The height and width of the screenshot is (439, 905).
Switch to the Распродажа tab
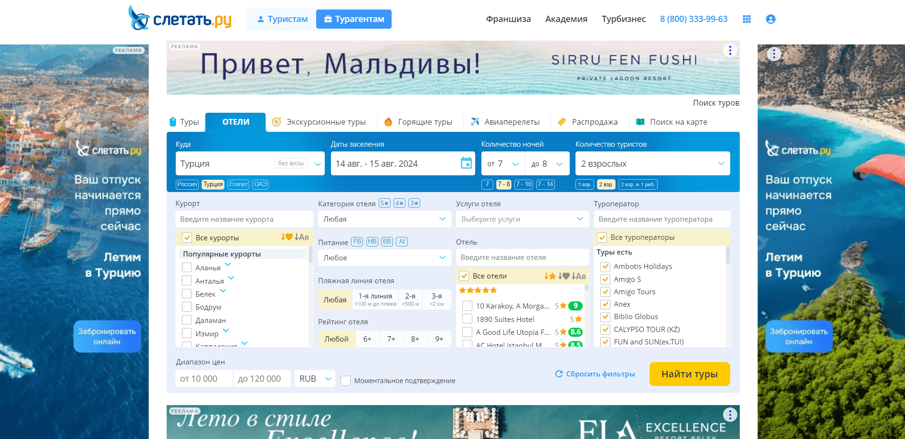(587, 122)
